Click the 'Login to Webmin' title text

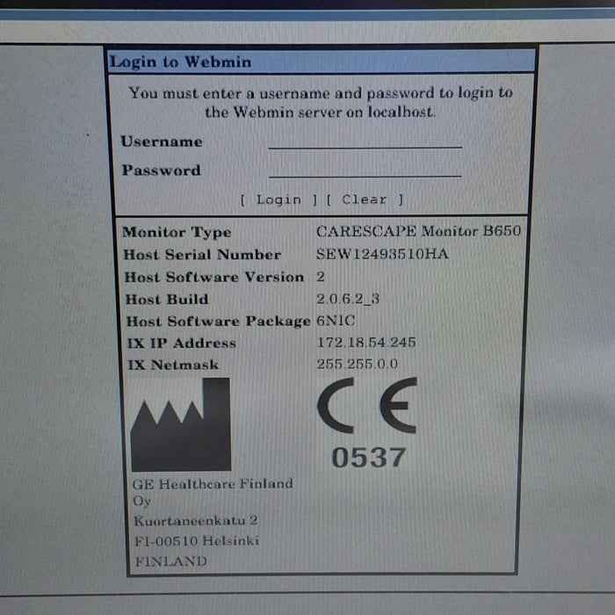[x=180, y=62]
